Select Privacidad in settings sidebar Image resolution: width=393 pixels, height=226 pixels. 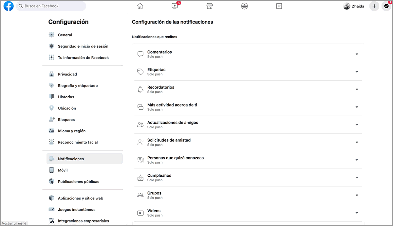pos(67,74)
